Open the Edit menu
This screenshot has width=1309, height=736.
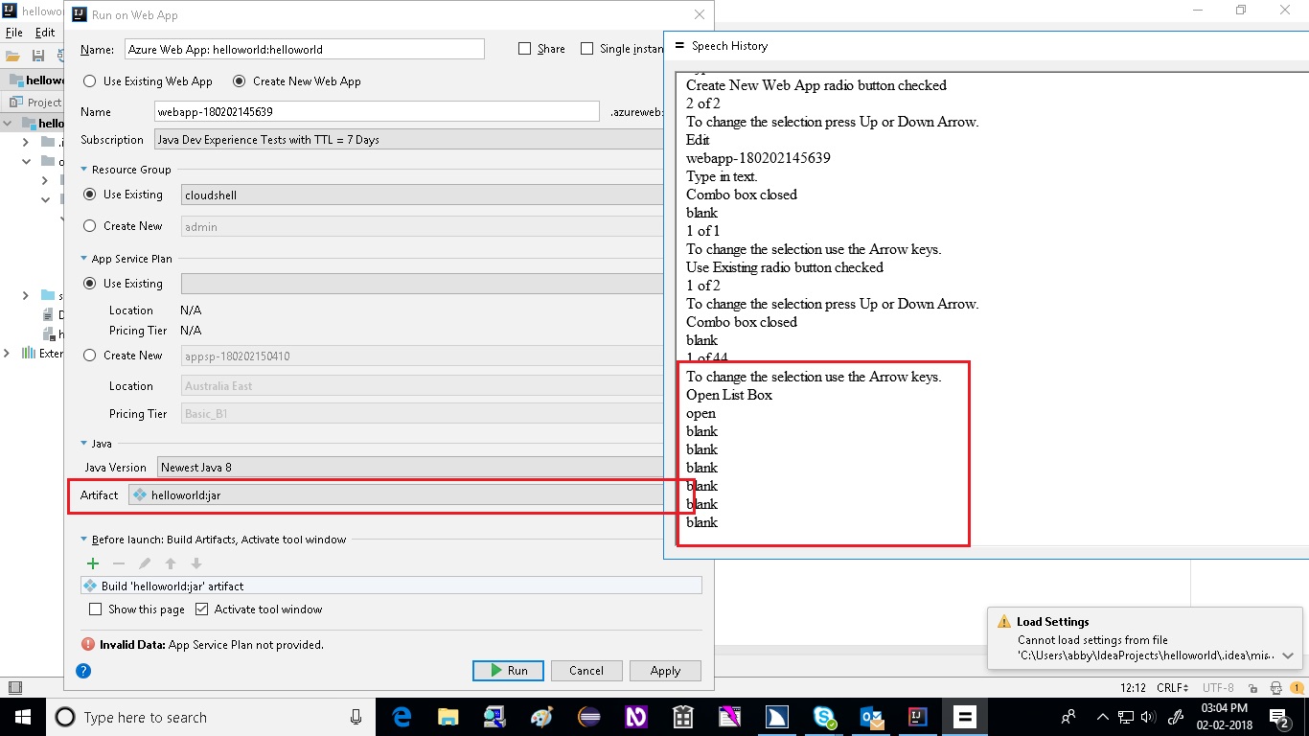pyautogui.click(x=44, y=32)
